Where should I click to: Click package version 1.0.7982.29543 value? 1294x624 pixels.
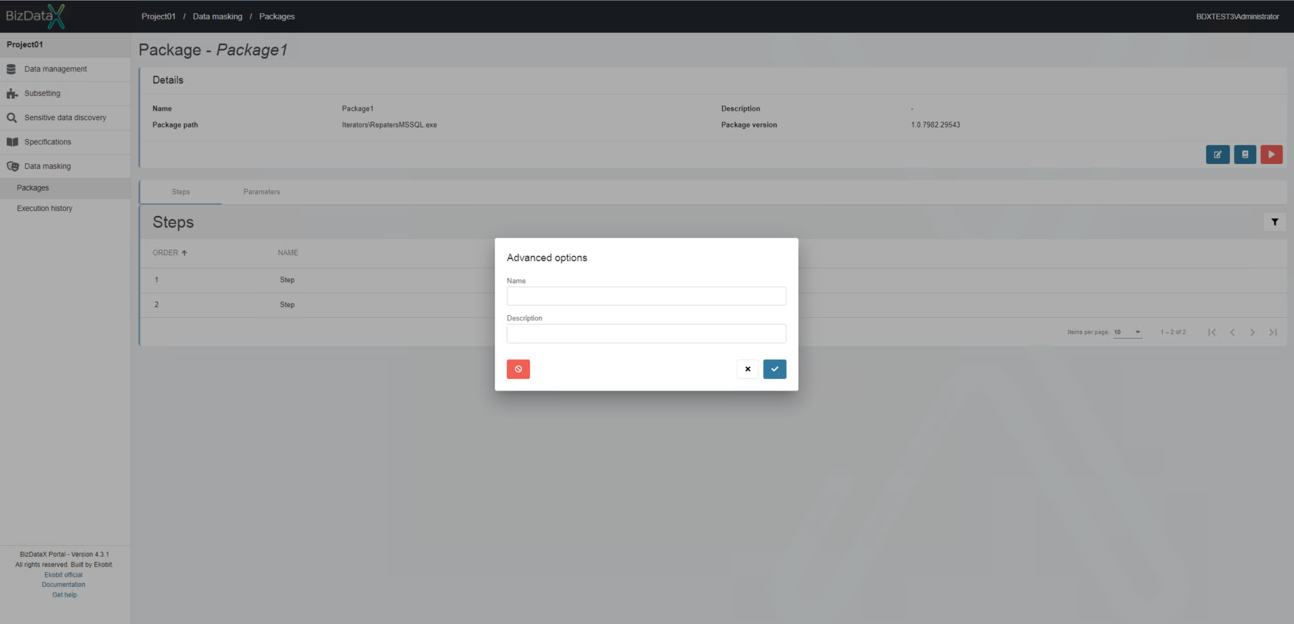[936, 125]
